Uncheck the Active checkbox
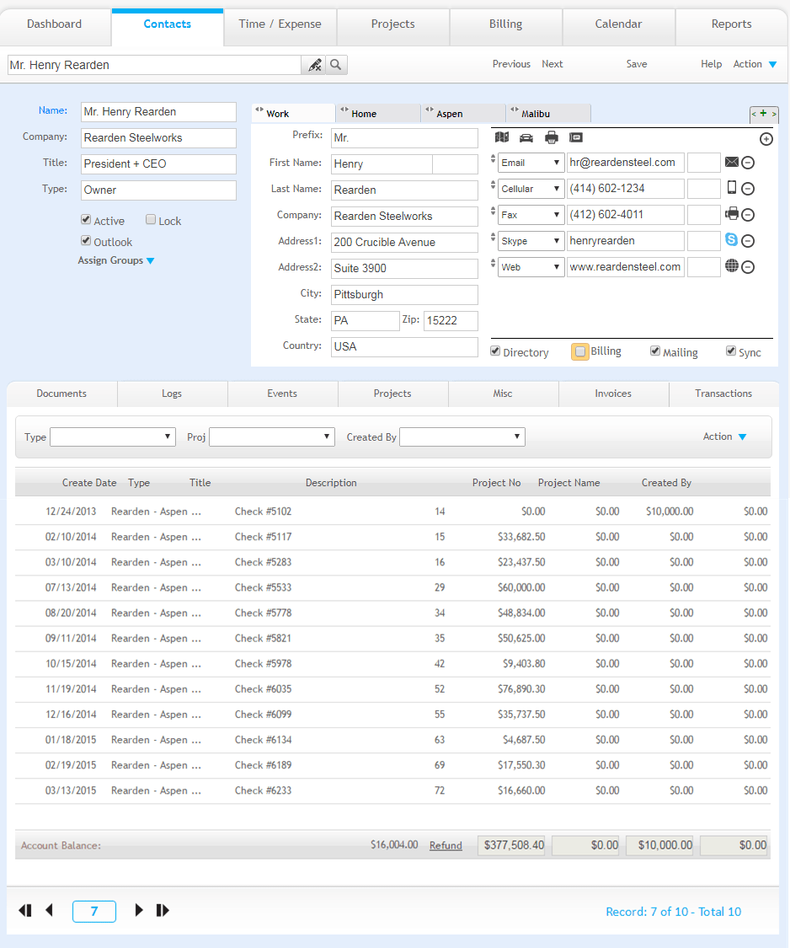Viewport: 790px width, 948px height. [86, 219]
